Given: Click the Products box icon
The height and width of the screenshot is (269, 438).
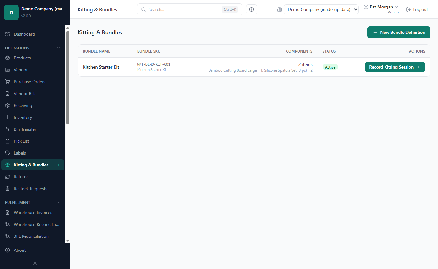Looking at the screenshot, I should (8, 58).
